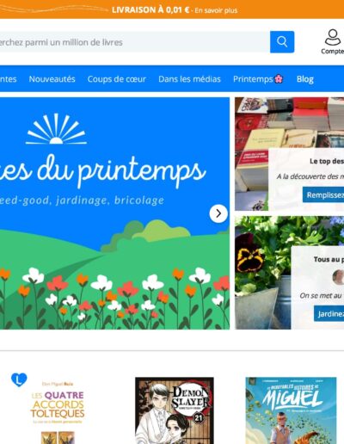This screenshot has height=444, width=344.
Task: Click the En savoir plus delivery link
Action: point(216,10)
